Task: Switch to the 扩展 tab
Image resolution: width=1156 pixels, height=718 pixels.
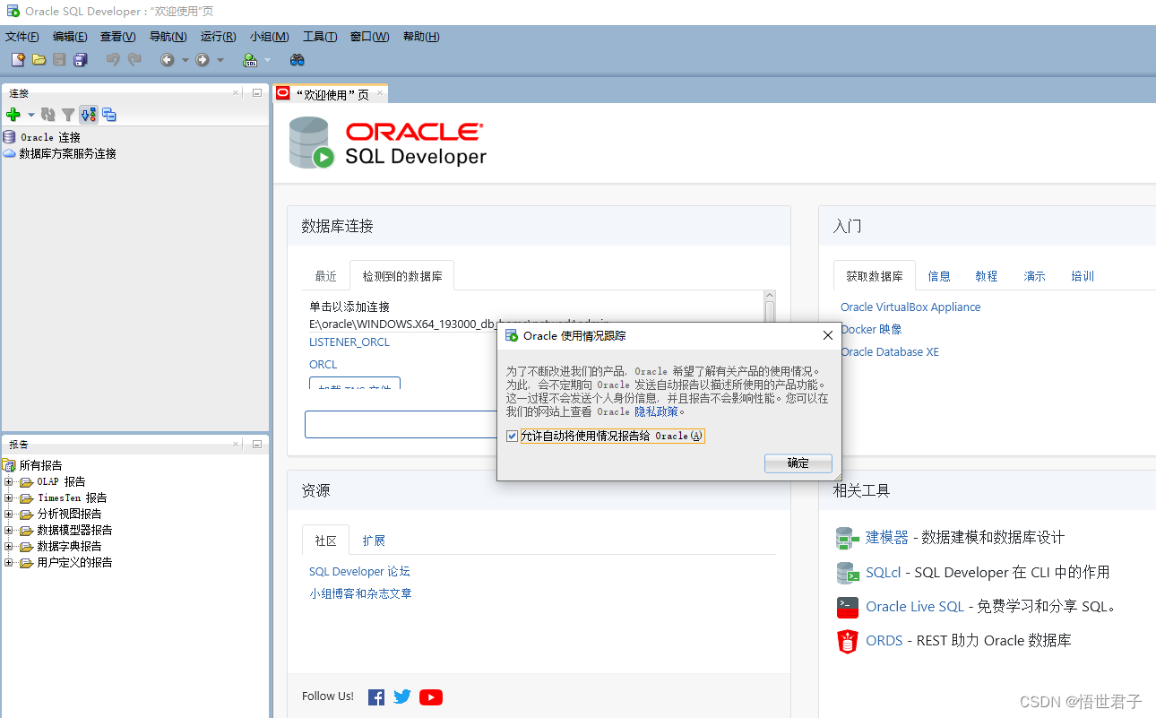Action: click(374, 541)
